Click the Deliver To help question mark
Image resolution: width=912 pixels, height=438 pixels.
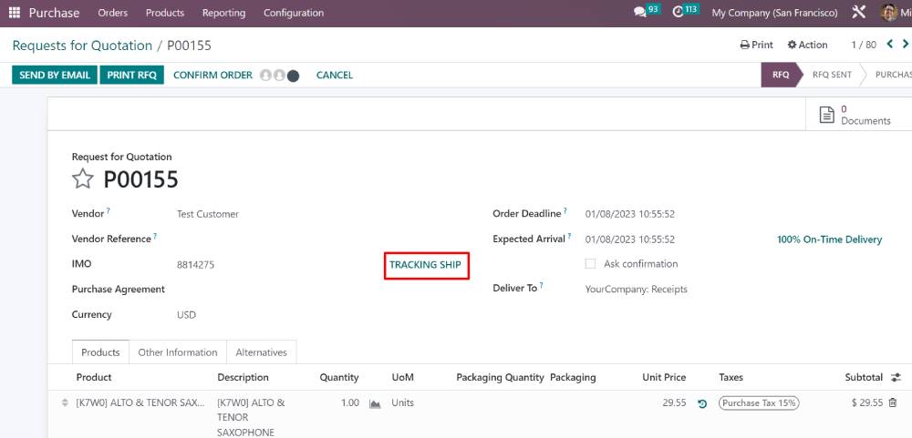[542, 285]
